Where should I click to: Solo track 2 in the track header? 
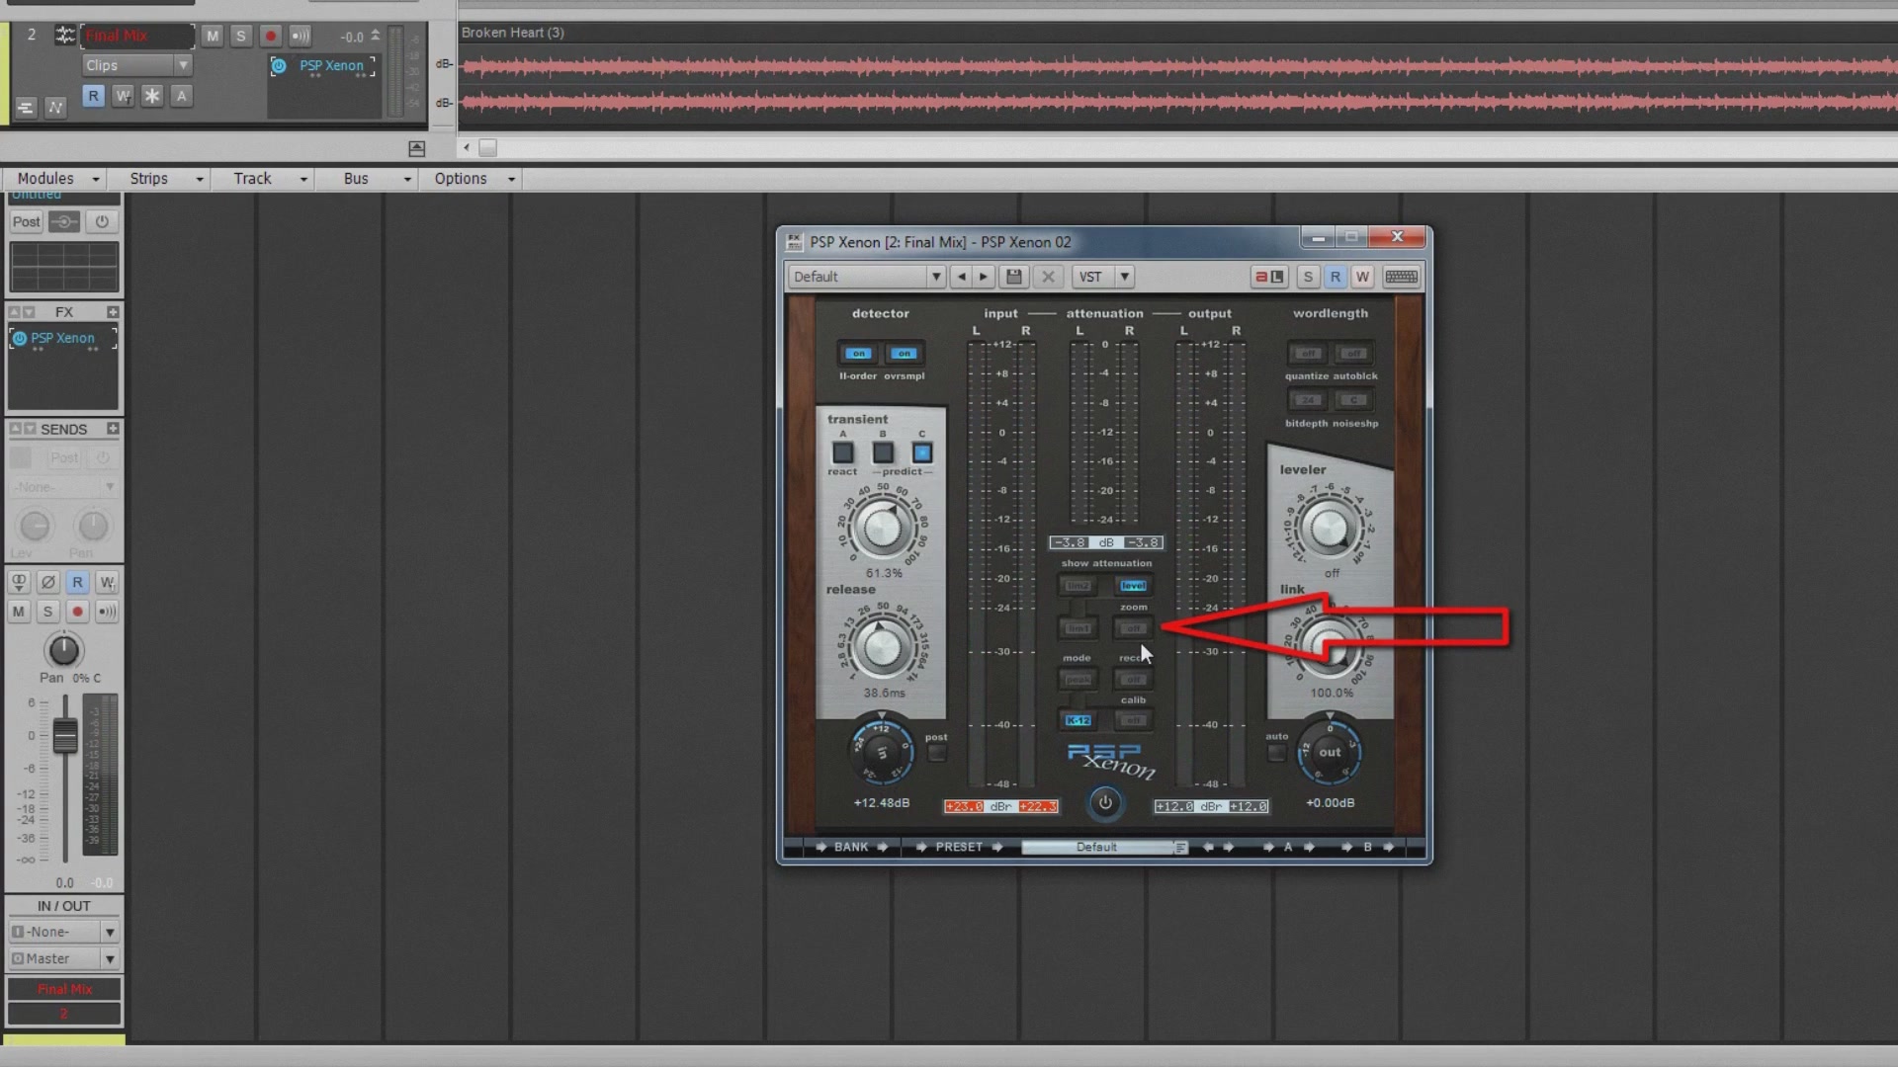[240, 36]
